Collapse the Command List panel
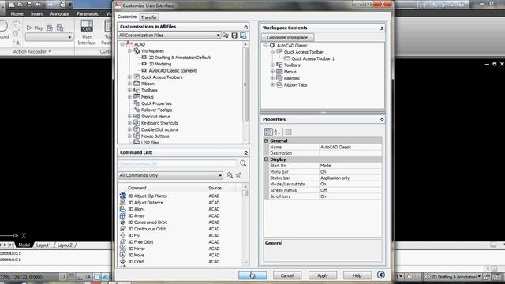Screen dimensions: 505x284 pos(245,153)
